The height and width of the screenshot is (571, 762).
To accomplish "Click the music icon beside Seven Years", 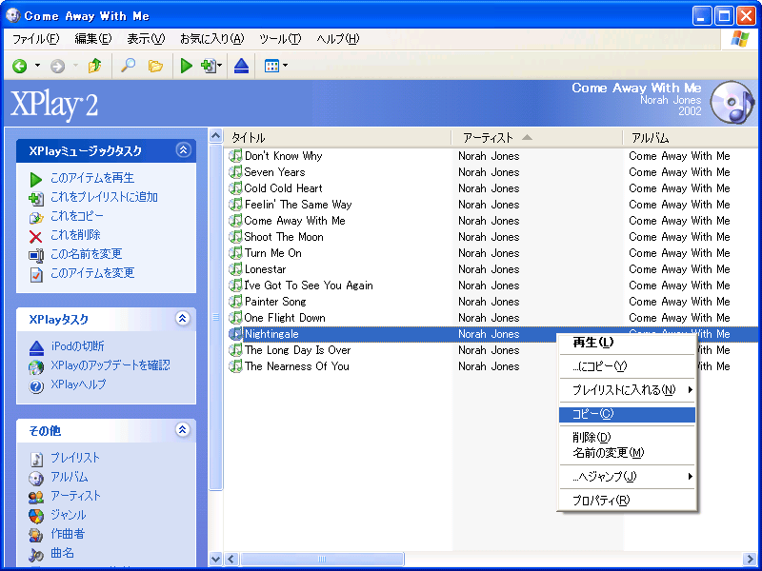I will coord(235,172).
